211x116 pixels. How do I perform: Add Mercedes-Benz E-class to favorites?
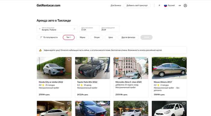pos(146,60)
